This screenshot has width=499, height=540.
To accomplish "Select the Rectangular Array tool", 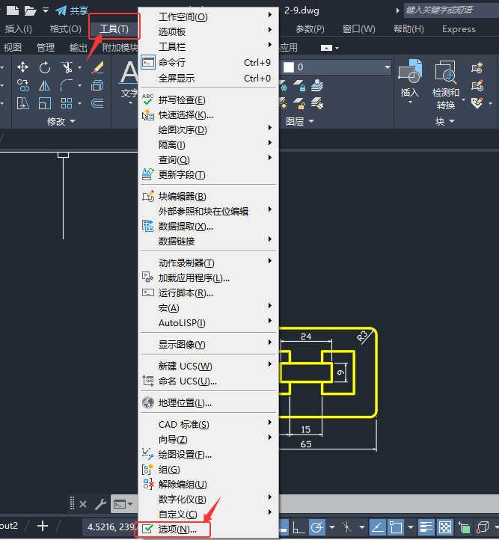I will 67,103.
